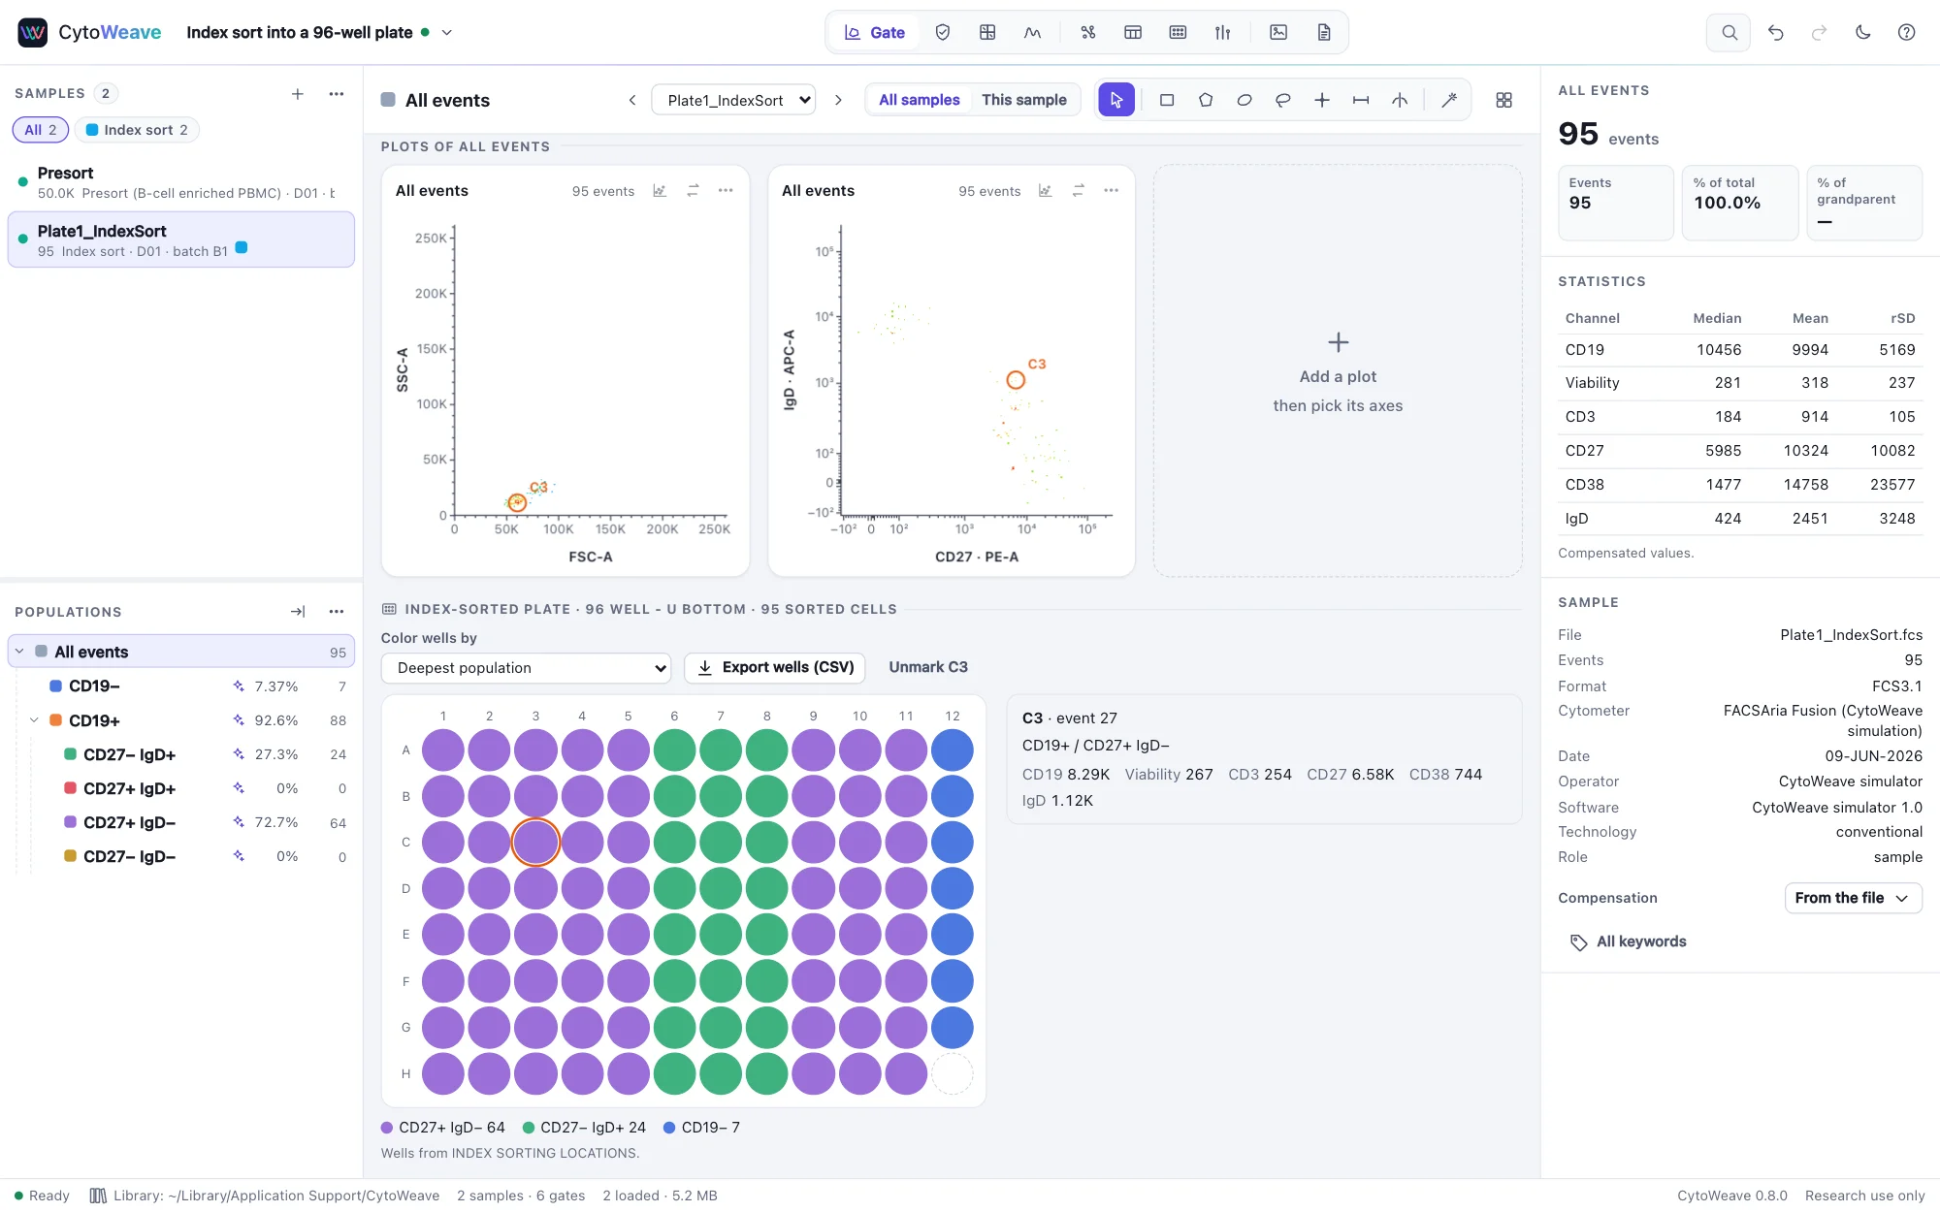The width and height of the screenshot is (1940, 1212).
Task: Select the Presort sample row
Action: click(181, 182)
